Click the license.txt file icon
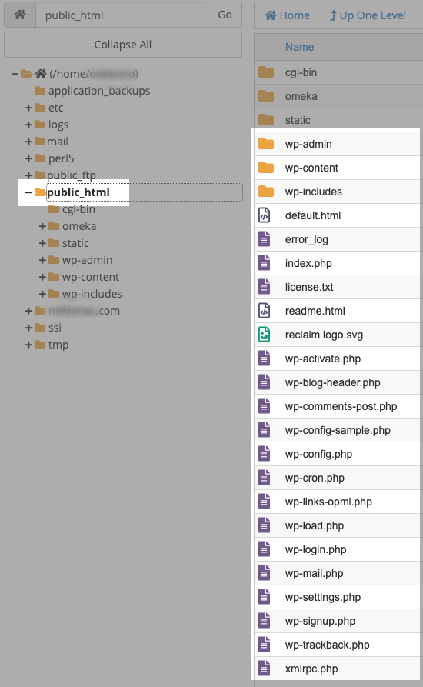Viewport: 423px width, 687px height. coord(264,287)
